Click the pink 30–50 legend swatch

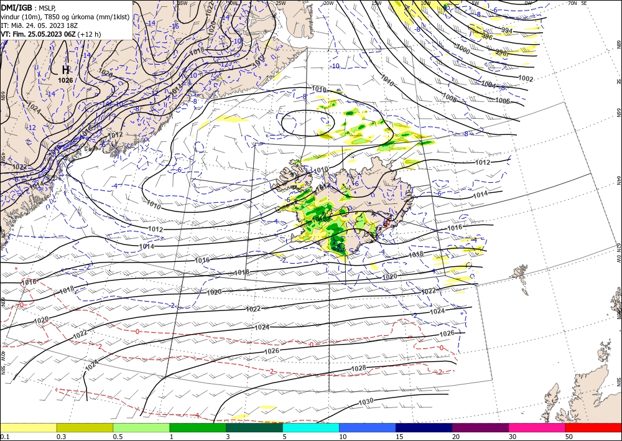[x=537, y=427]
